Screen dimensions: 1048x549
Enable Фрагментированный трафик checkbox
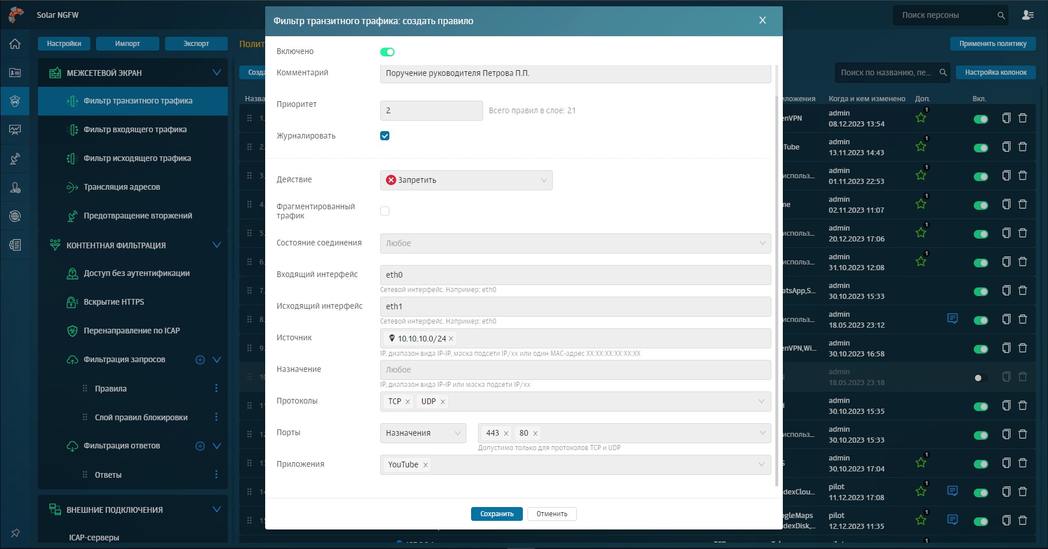[385, 211]
